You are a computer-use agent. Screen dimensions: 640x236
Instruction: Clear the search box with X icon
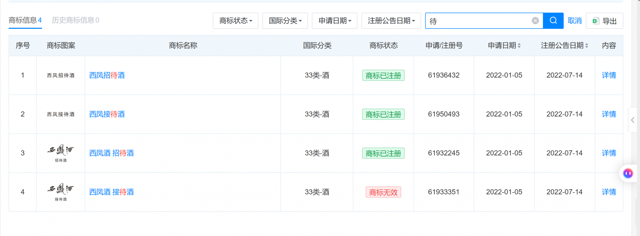point(535,21)
